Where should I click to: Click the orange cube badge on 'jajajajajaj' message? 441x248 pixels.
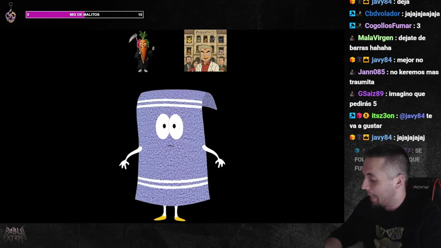[x=352, y=137]
